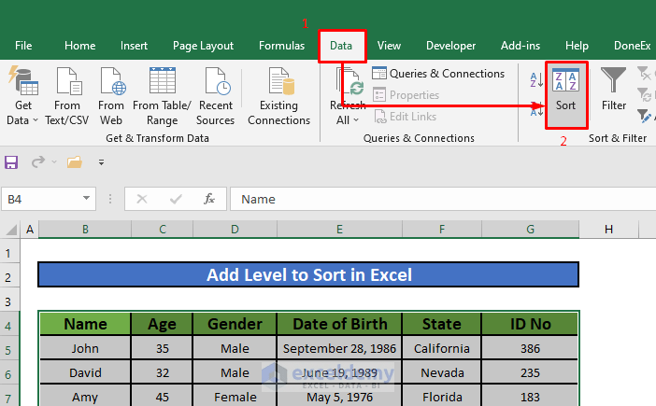The height and width of the screenshot is (406, 656).
Task: Click in the formula bar field
Action: point(443,199)
